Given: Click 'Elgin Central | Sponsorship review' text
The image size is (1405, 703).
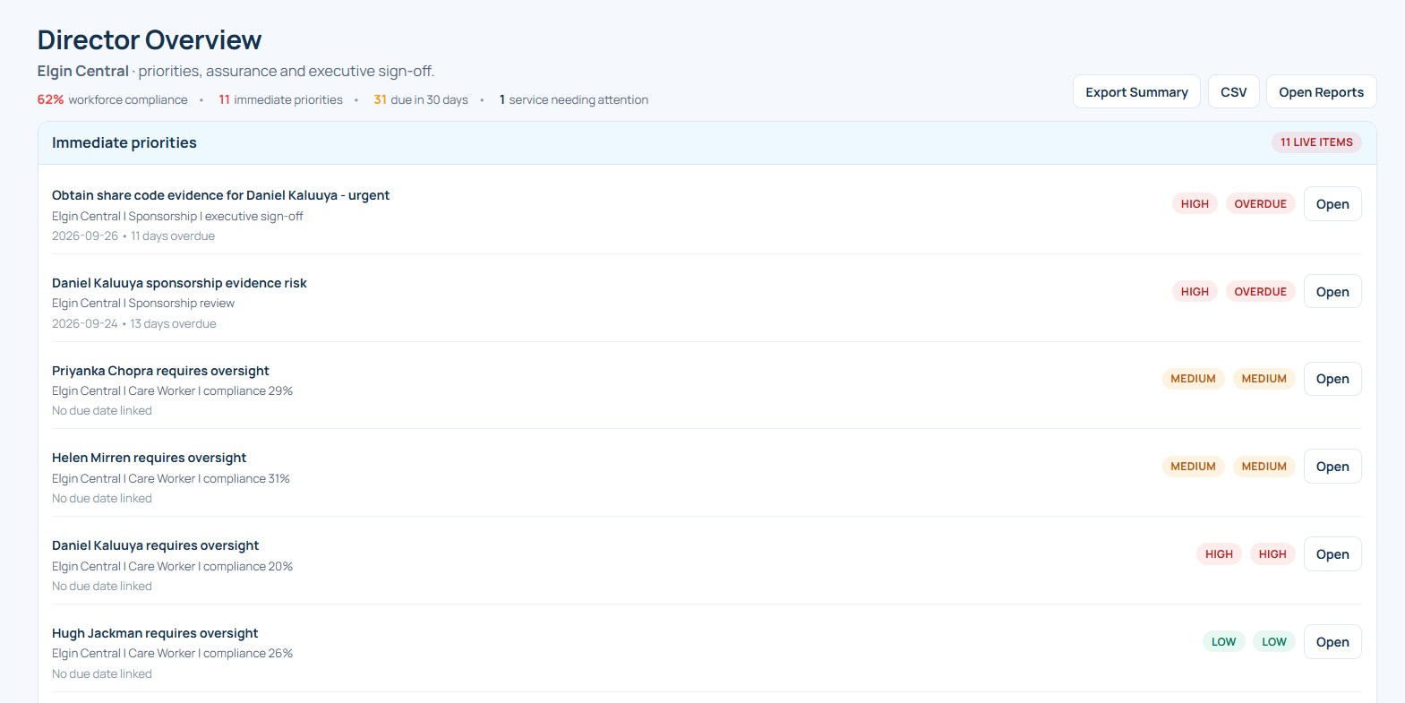Looking at the screenshot, I should (x=143, y=304).
